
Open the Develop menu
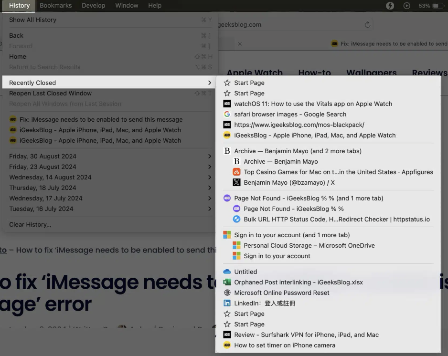tap(94, 6)
